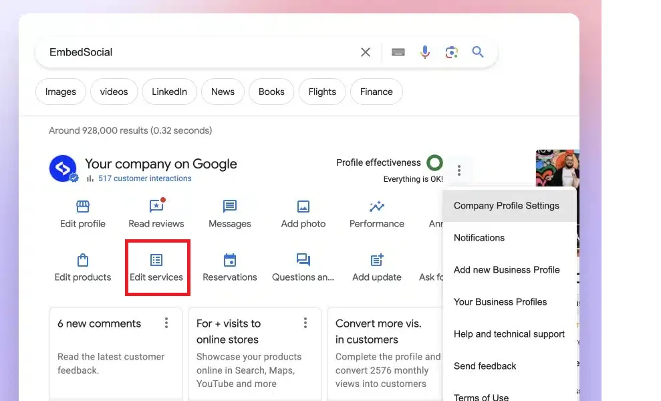Open Company Profile Settings menu item
This screenshot has width=661, height=401.
(510, 206)
